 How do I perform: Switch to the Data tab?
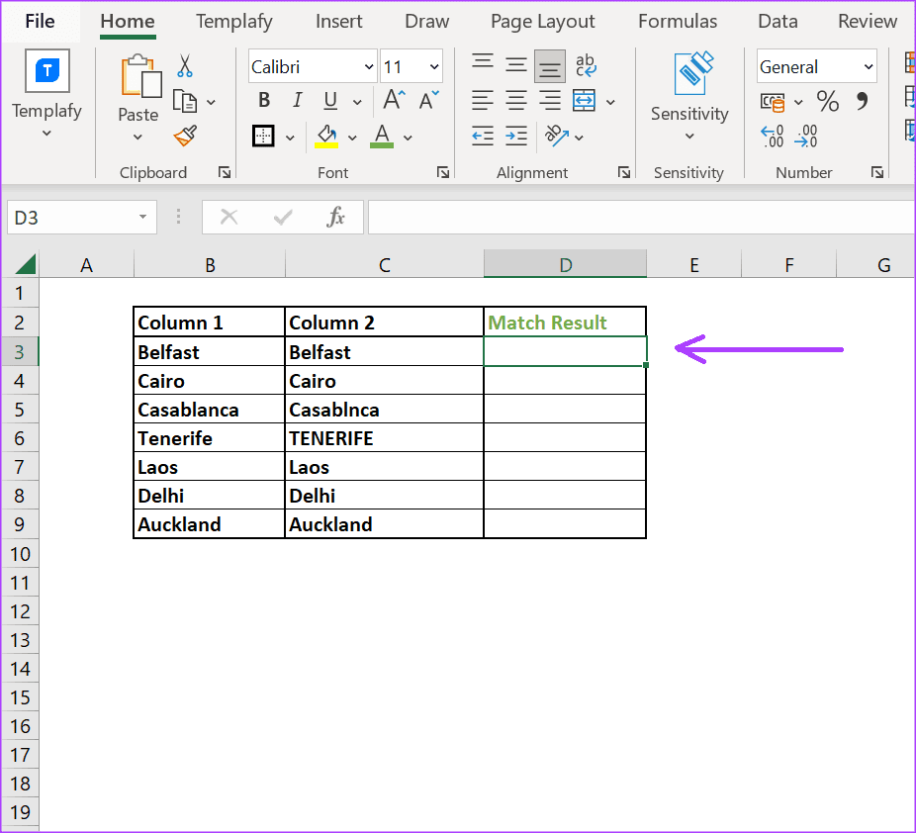778,21
